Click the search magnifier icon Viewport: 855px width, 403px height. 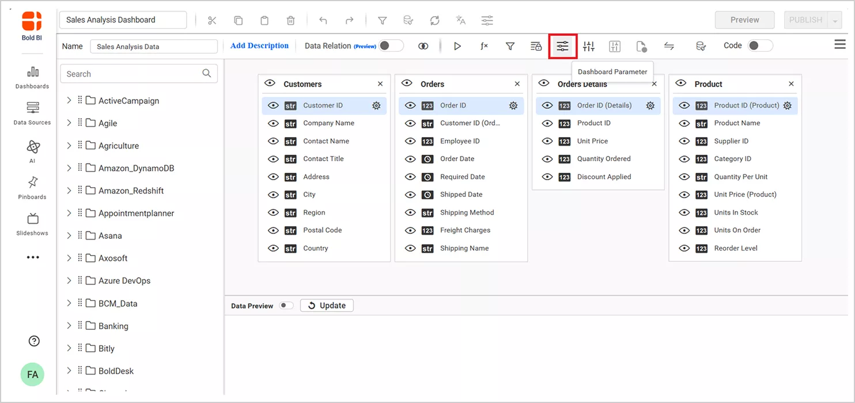(207, 74)
